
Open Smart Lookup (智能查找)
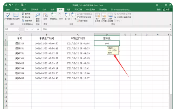38,17
